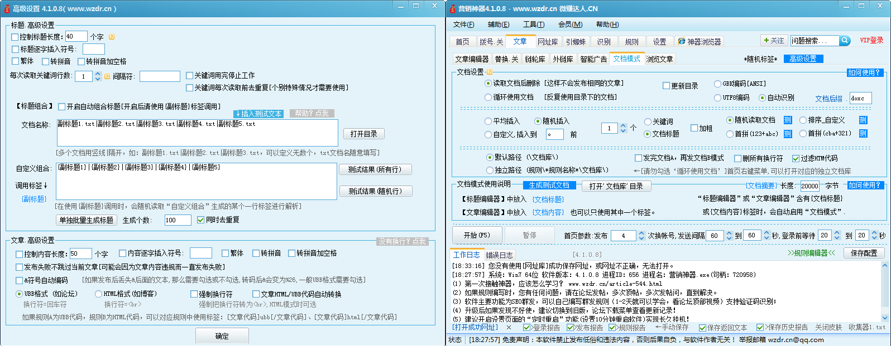Switch to the 文章编辑器 sub-tab
The image size is (891, 346).
(x=472, y=59)
